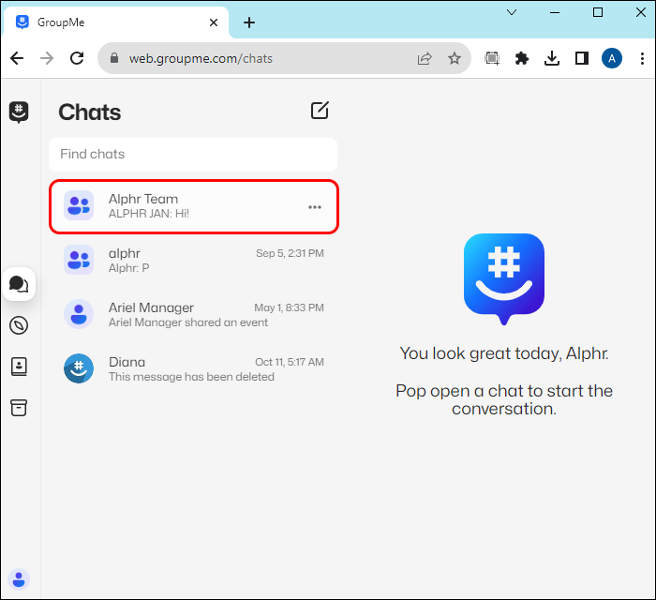Click the 'Alphr: P' message preview
The image size is (656, 600).
pos(129,268)
